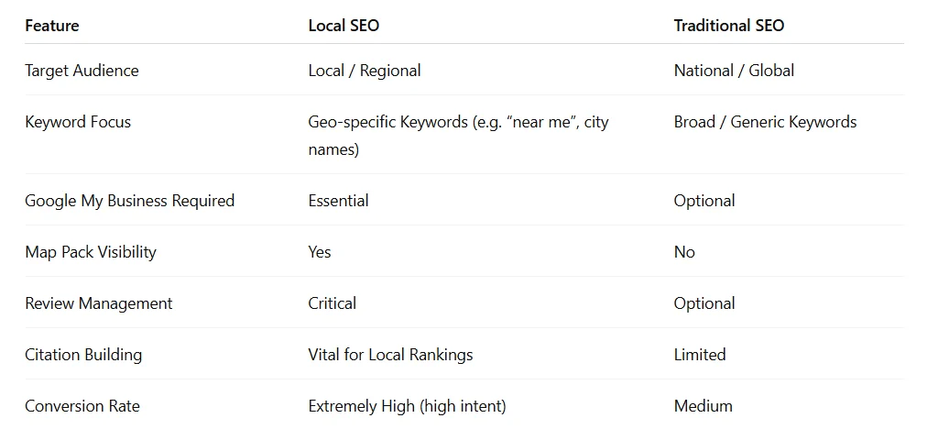
Task: Click the Geo-specific Keywords cell text
Action: point(458,135)
